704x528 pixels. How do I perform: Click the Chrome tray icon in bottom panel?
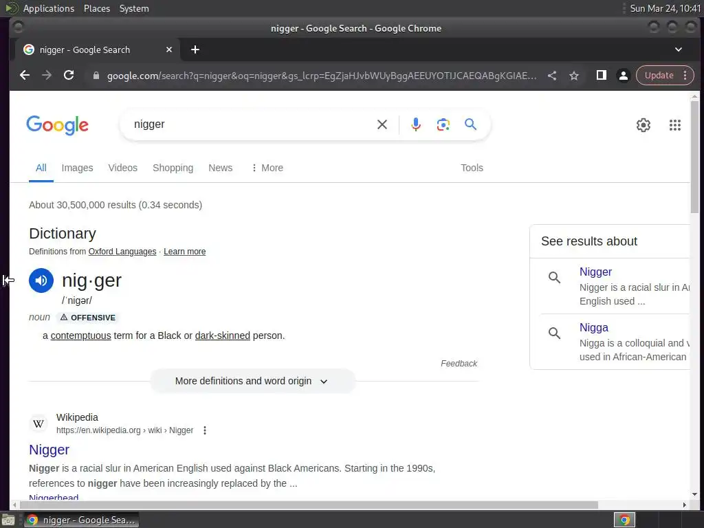[x=624, y=520]
